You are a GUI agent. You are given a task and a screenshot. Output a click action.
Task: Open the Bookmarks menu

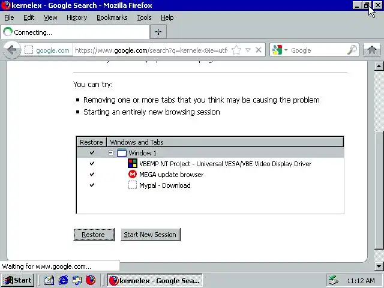pyautogui.click(x=112, y=17)
